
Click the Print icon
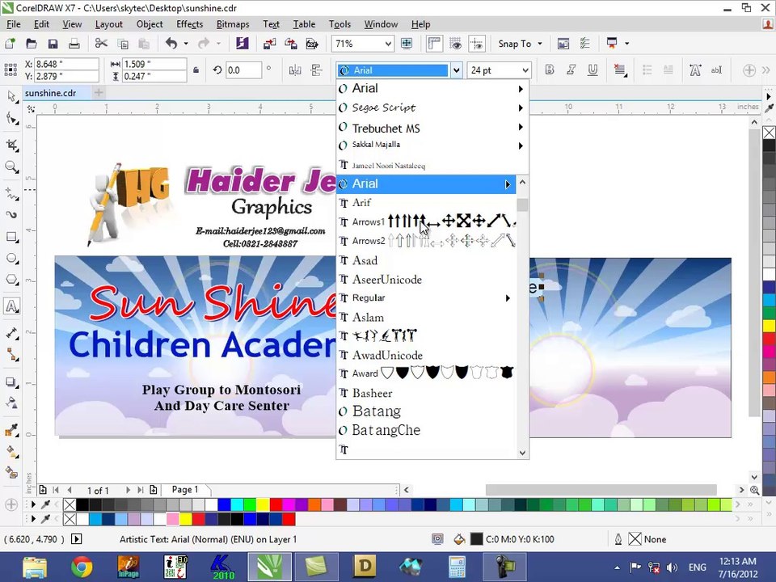click(x=74, y=44)
